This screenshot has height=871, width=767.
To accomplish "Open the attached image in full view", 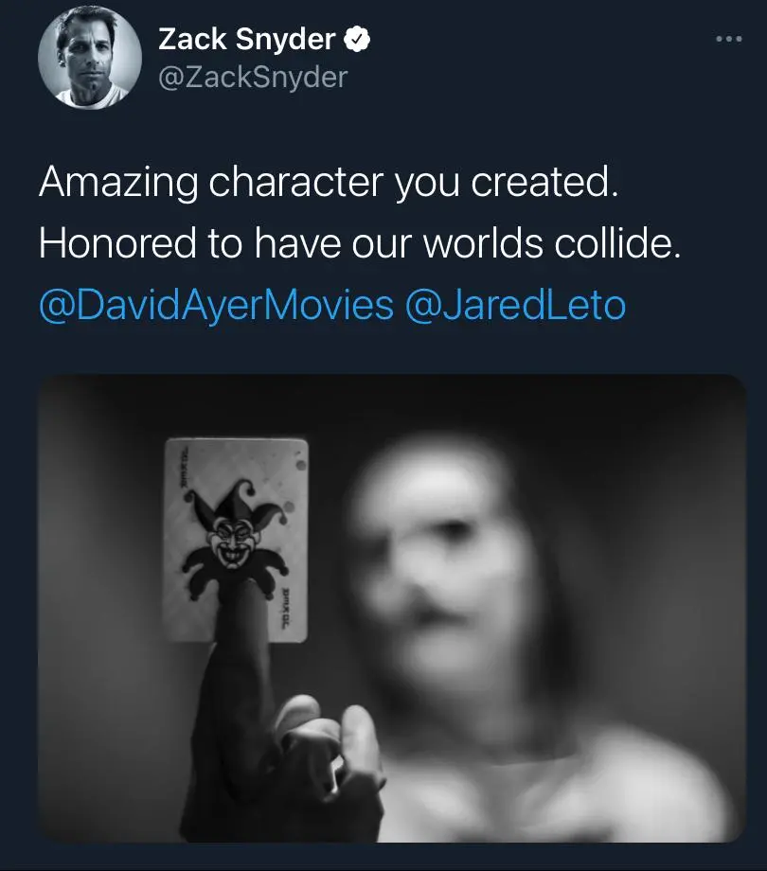I will [x=383, y=615].
